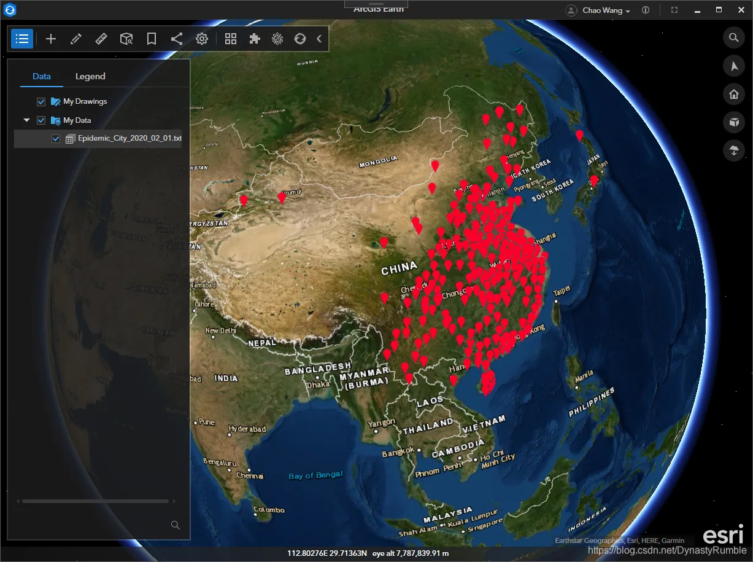Open the Measure ruler tool
753x562 pixels.
pos(101,39)
